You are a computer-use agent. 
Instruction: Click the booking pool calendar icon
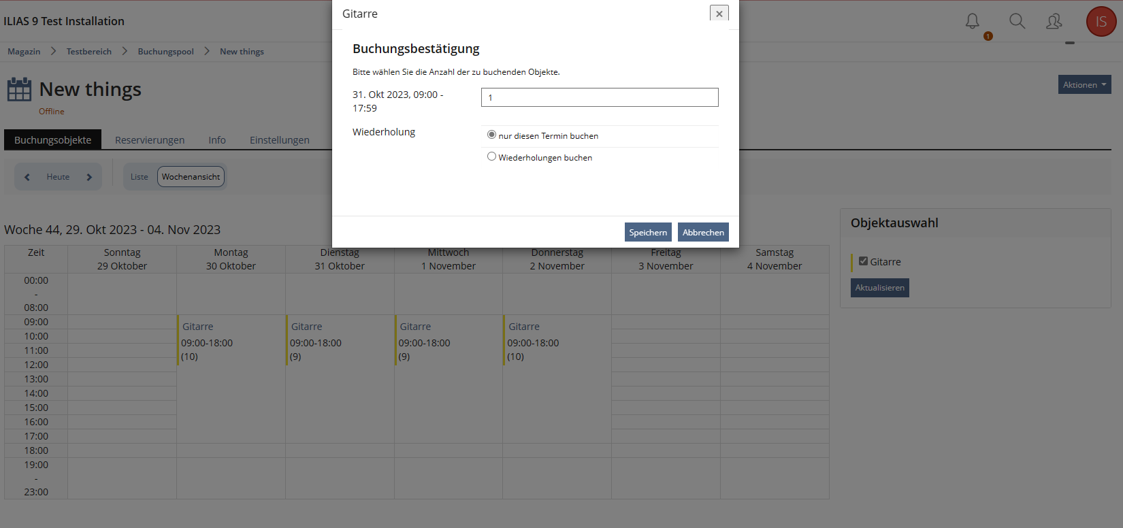click(19, 90)
